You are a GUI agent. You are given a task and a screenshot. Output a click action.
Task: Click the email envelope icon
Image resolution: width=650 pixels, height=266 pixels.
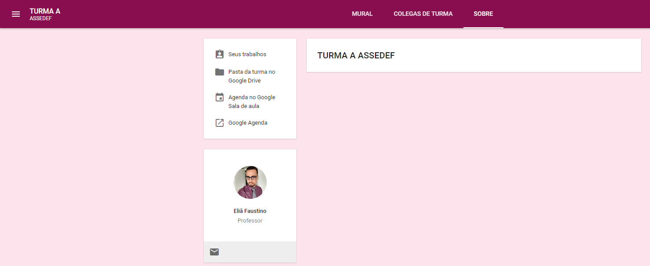[x=214, y=252]
